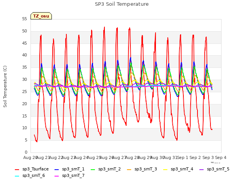Click the red sp3_Tsurface legend swatch

pos(17,169)
